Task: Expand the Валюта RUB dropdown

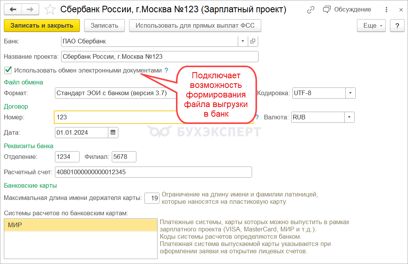Action: [349, 117]
